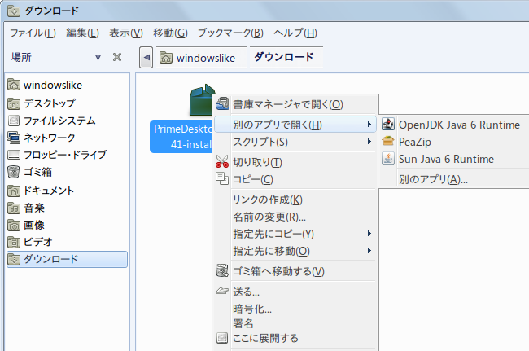This screenshot has width=529, height=351.
Task: Choose 切り取り(T) from context menu
Action: click(295, 162)
